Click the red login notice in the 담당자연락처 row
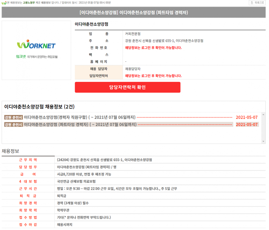Viewport: 269px width, 230px height. click(x=153, y=76)
